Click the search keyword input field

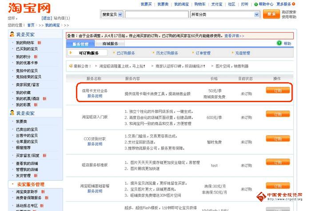157,15
